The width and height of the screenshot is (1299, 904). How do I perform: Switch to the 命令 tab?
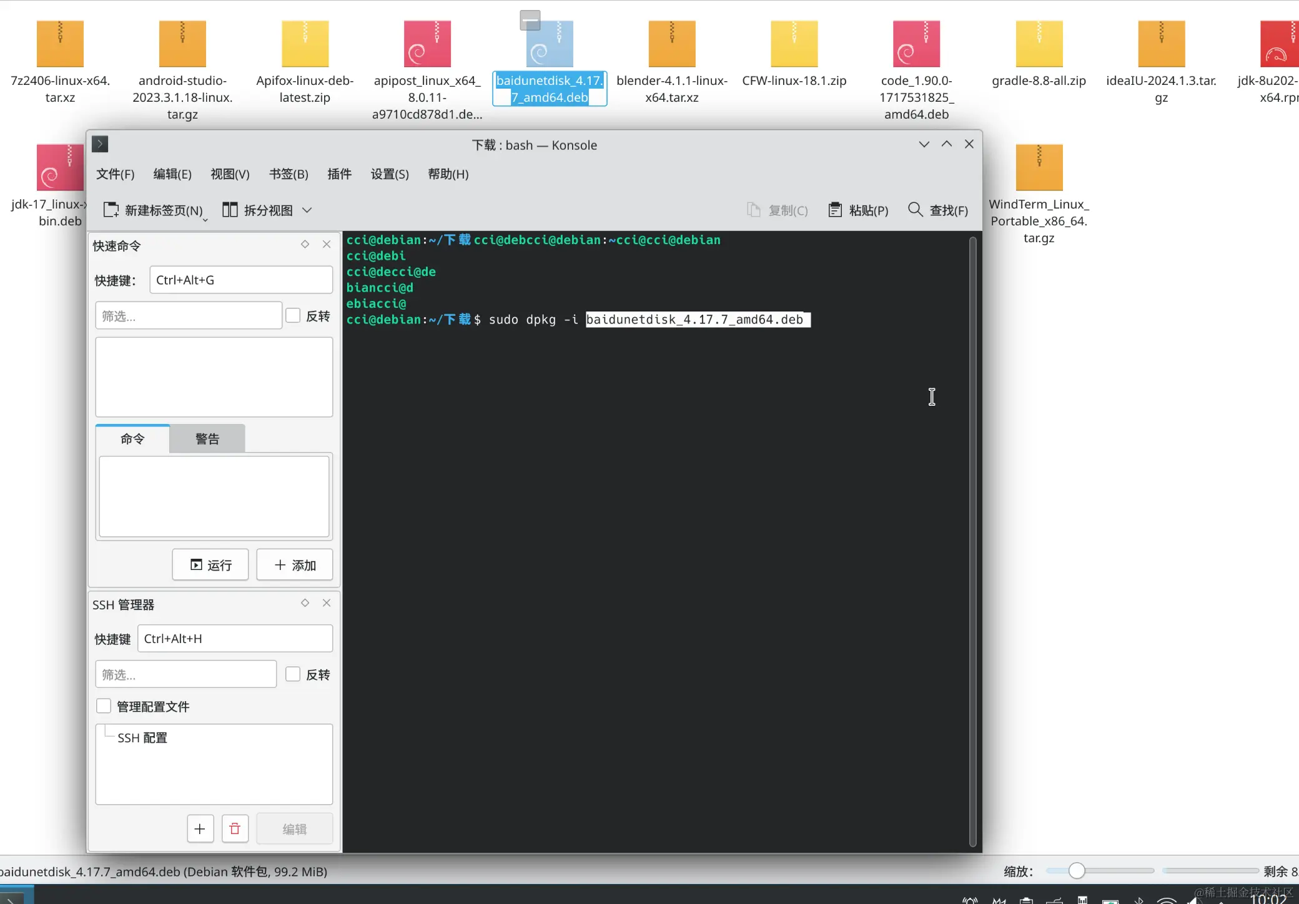(132, 438)
